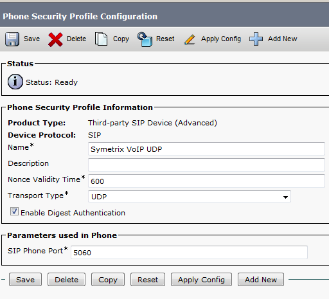Screen dimensions: 329x299
Task: Click the Apply Config text in toolbar
Action: tap(221, 39)
